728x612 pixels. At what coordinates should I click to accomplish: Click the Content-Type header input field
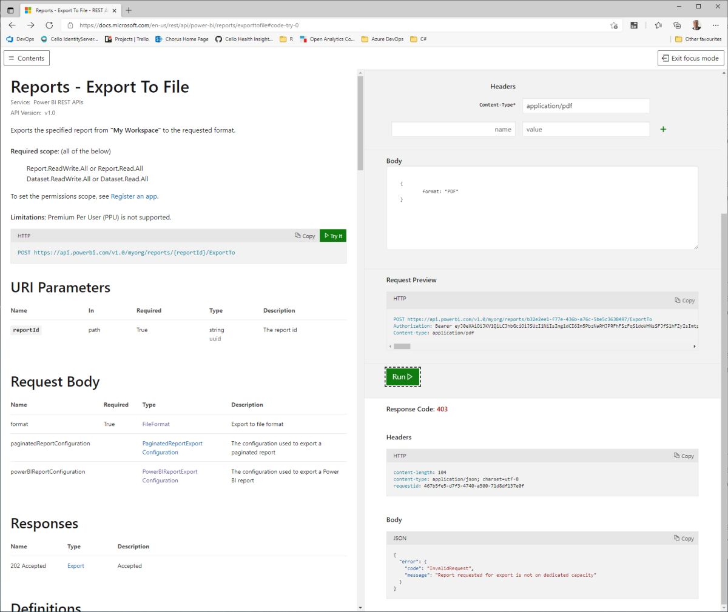coord(586,105)
